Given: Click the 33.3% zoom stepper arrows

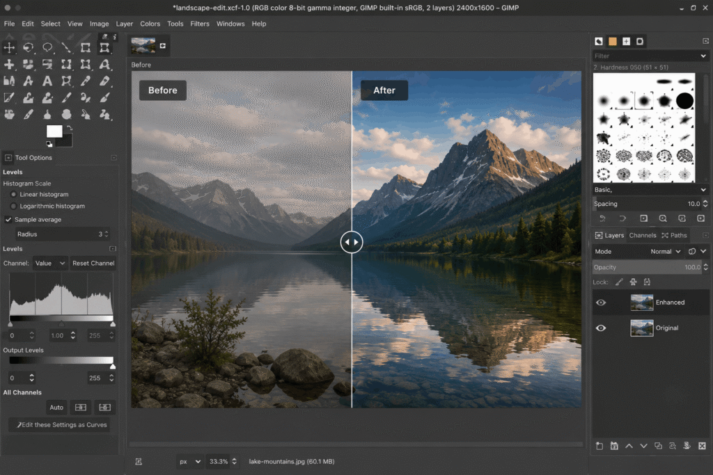Looking at the screenshot, I should [234, 461].
